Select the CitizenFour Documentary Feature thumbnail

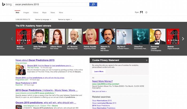click(141, 36)
